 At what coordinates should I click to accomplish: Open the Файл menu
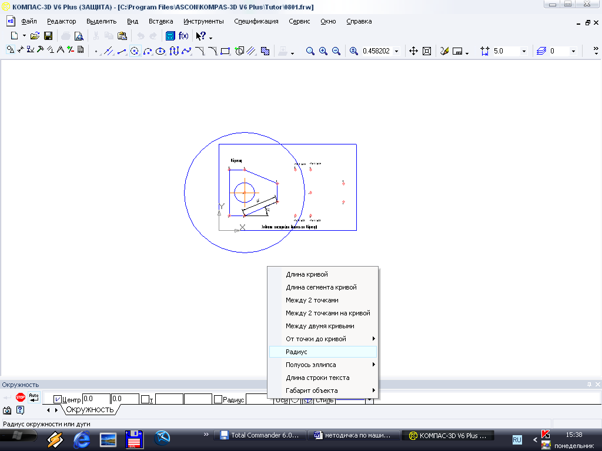tap(29, 22)
